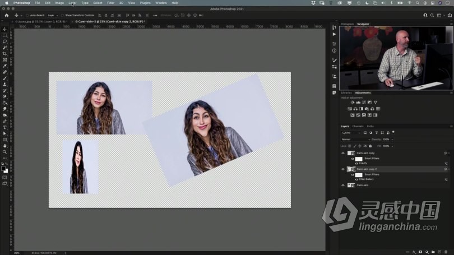The image size is (454, 255).
Task: Open the Filter menu
Action: pos(110,3)
